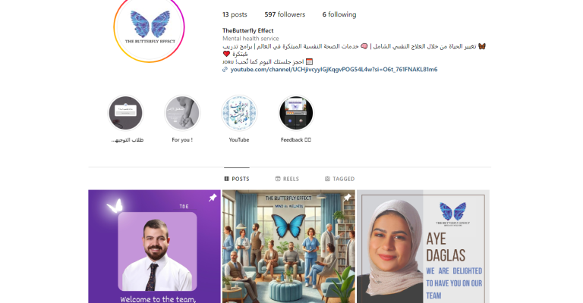View the 6 following list
This screenshot has width=583, height=303.
coord(339,14)
